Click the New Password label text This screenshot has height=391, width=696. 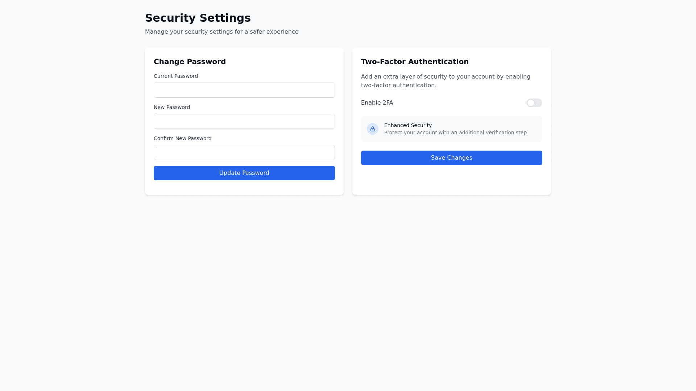point(172,107)
